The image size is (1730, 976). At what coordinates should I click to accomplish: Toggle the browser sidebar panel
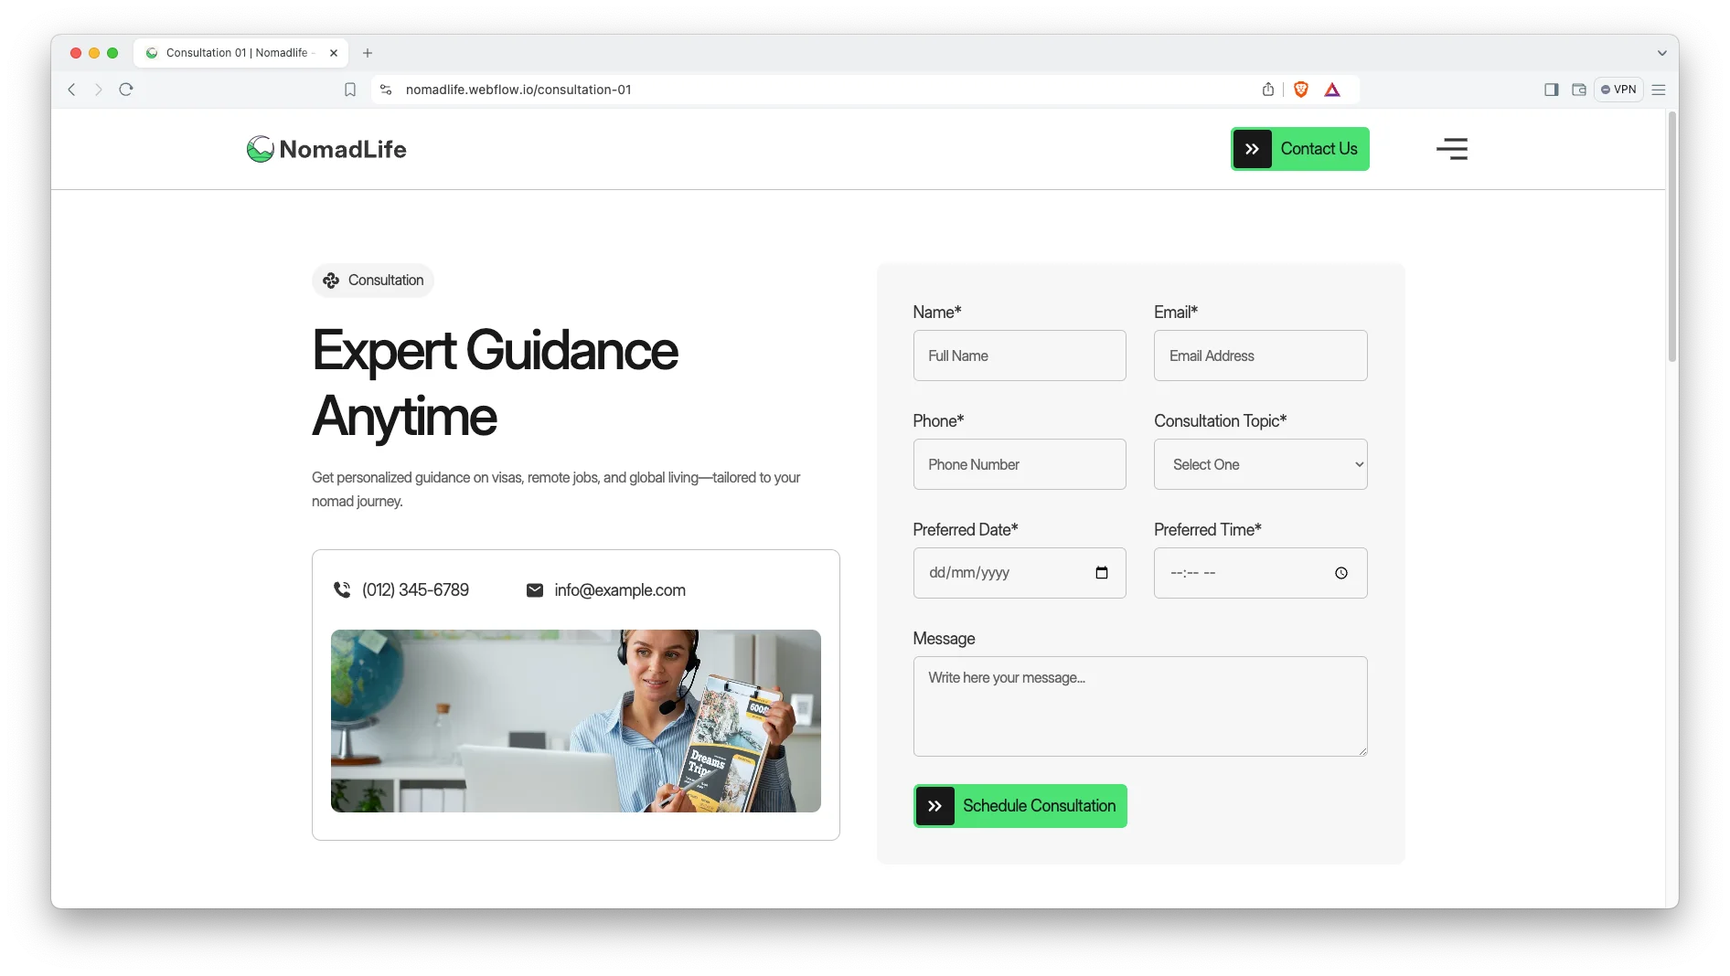click(x=1551, y=90)
